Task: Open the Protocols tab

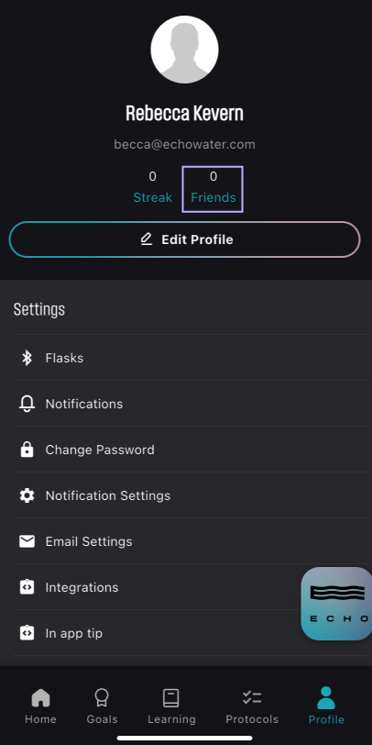Action: 252,706
